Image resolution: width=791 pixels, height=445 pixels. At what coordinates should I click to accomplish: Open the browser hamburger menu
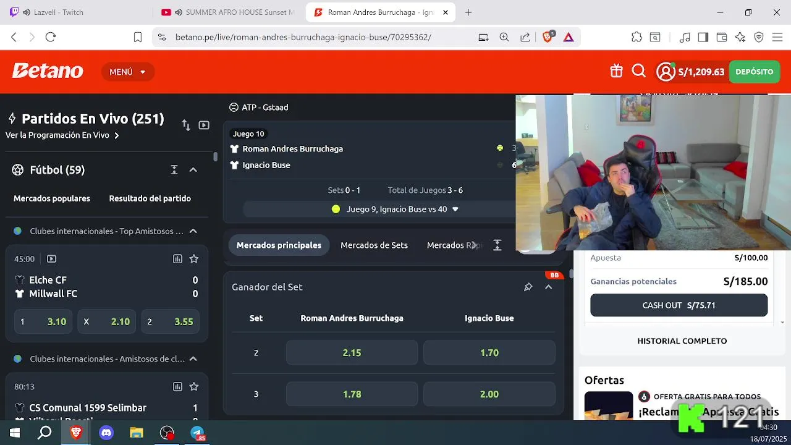pyautogui.click(x=777, y=37)
